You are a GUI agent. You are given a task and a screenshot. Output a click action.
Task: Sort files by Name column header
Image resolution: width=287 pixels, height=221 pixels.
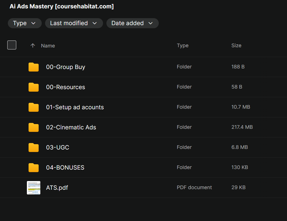48,46
